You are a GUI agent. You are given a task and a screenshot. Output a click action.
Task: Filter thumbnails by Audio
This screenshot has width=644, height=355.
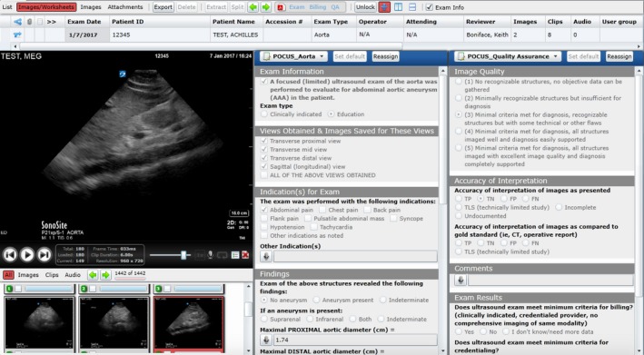(73, 275)
